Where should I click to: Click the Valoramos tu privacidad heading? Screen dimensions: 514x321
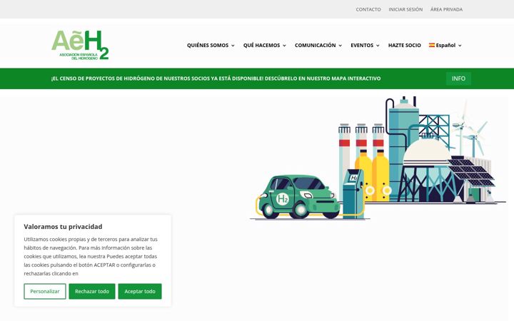pos(63,227)
